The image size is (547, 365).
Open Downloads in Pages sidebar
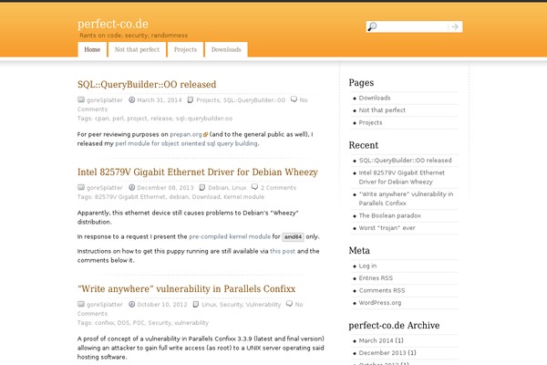(x=375, y=98)
